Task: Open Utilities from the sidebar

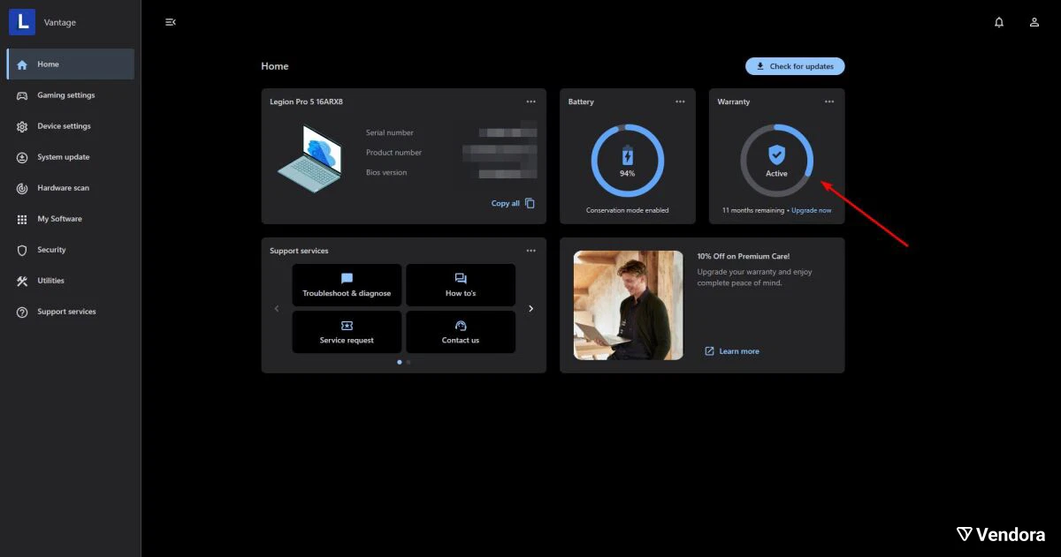Action: (x=71, y=281)
